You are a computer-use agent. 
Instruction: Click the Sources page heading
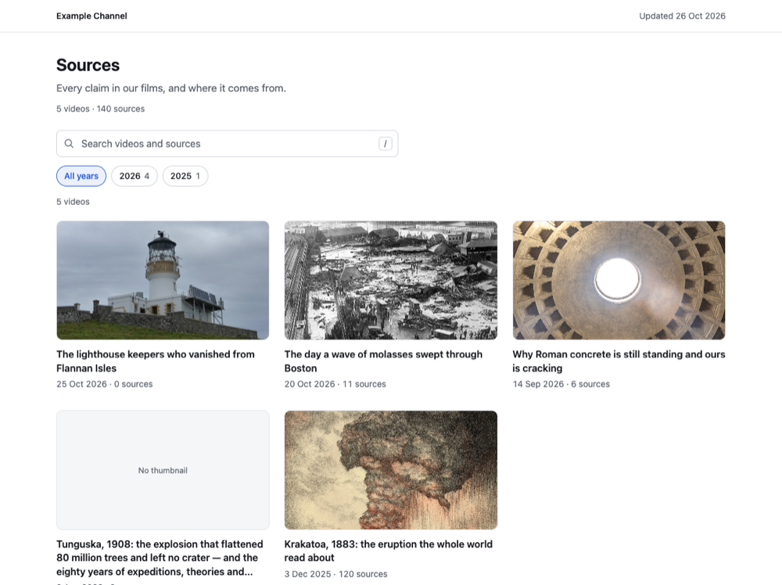coord(88,66)
